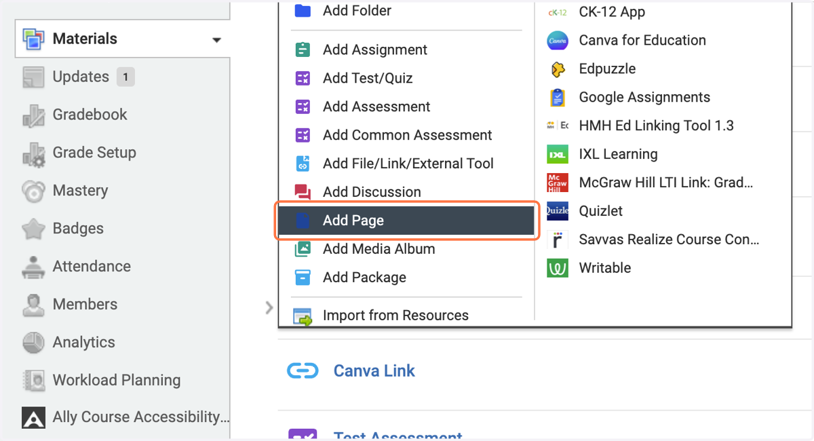Screen dimensions: 814x441
Task: Click the Add Media Album picture icon
Action: point(303,249)
